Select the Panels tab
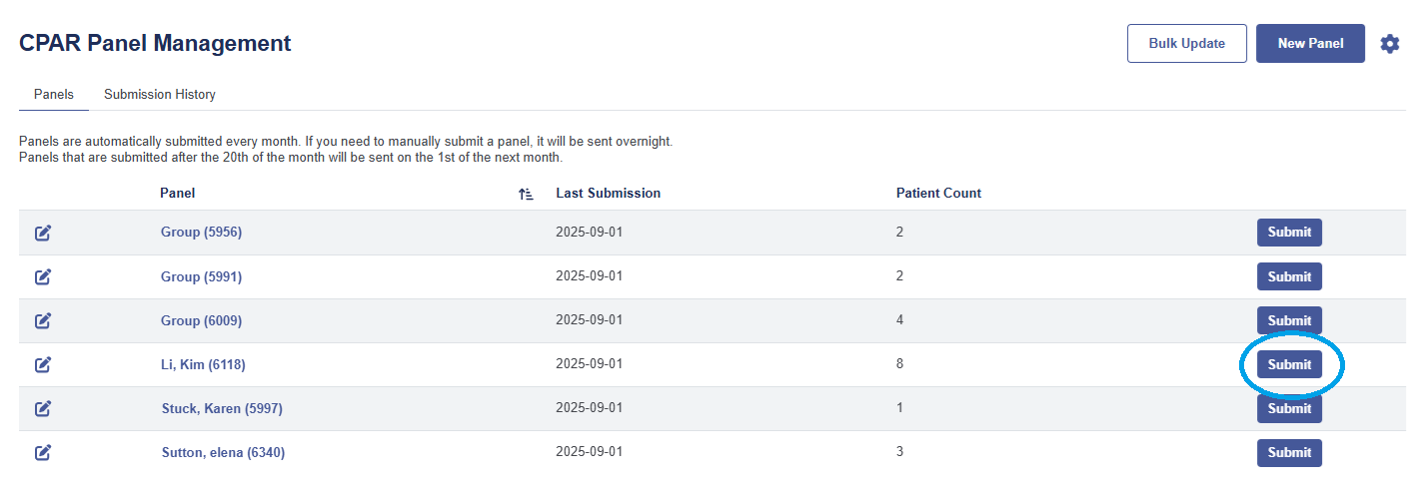 (54, 95)
